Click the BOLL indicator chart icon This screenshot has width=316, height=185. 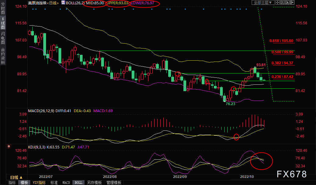coord(63,3)
